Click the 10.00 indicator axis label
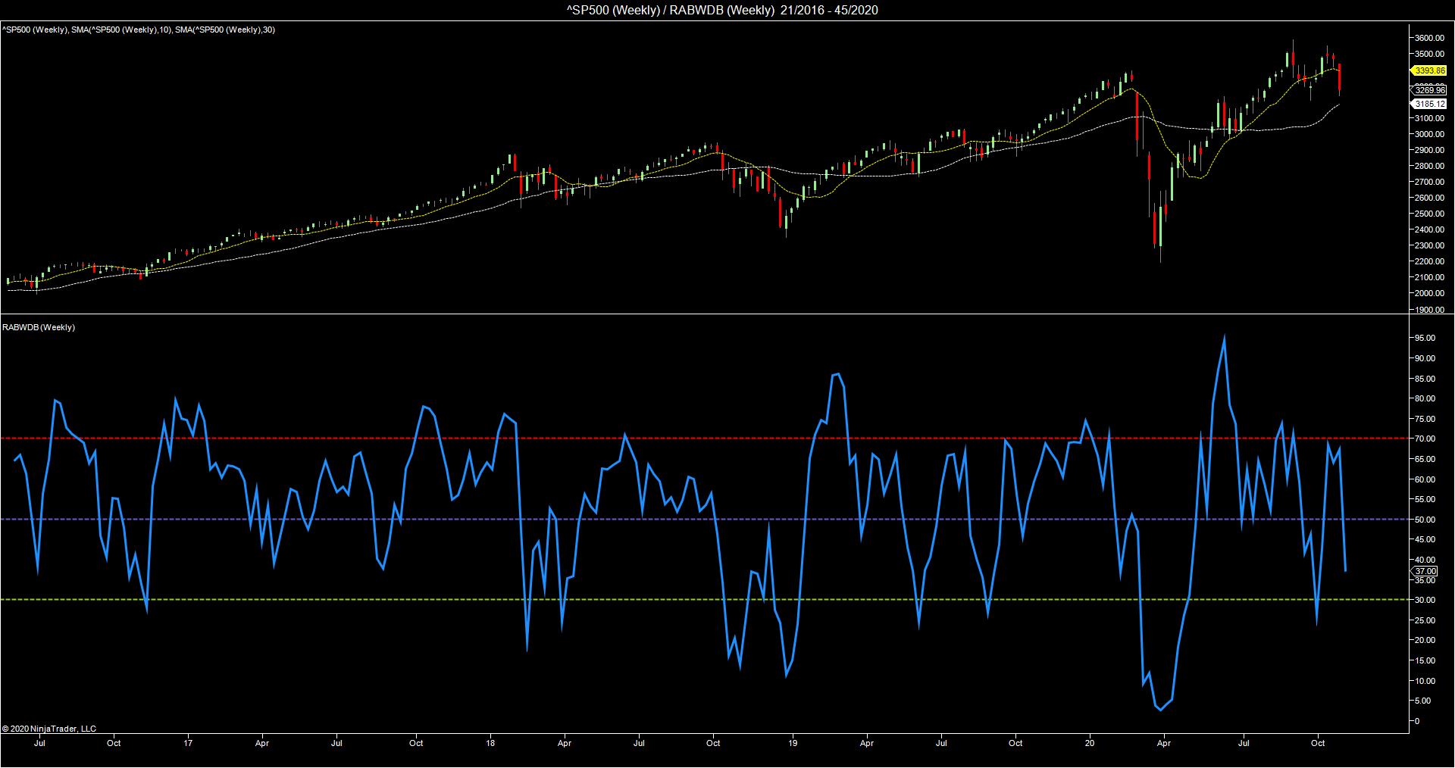Viewport: 1455px width, 768px height. click(1425, 681)
